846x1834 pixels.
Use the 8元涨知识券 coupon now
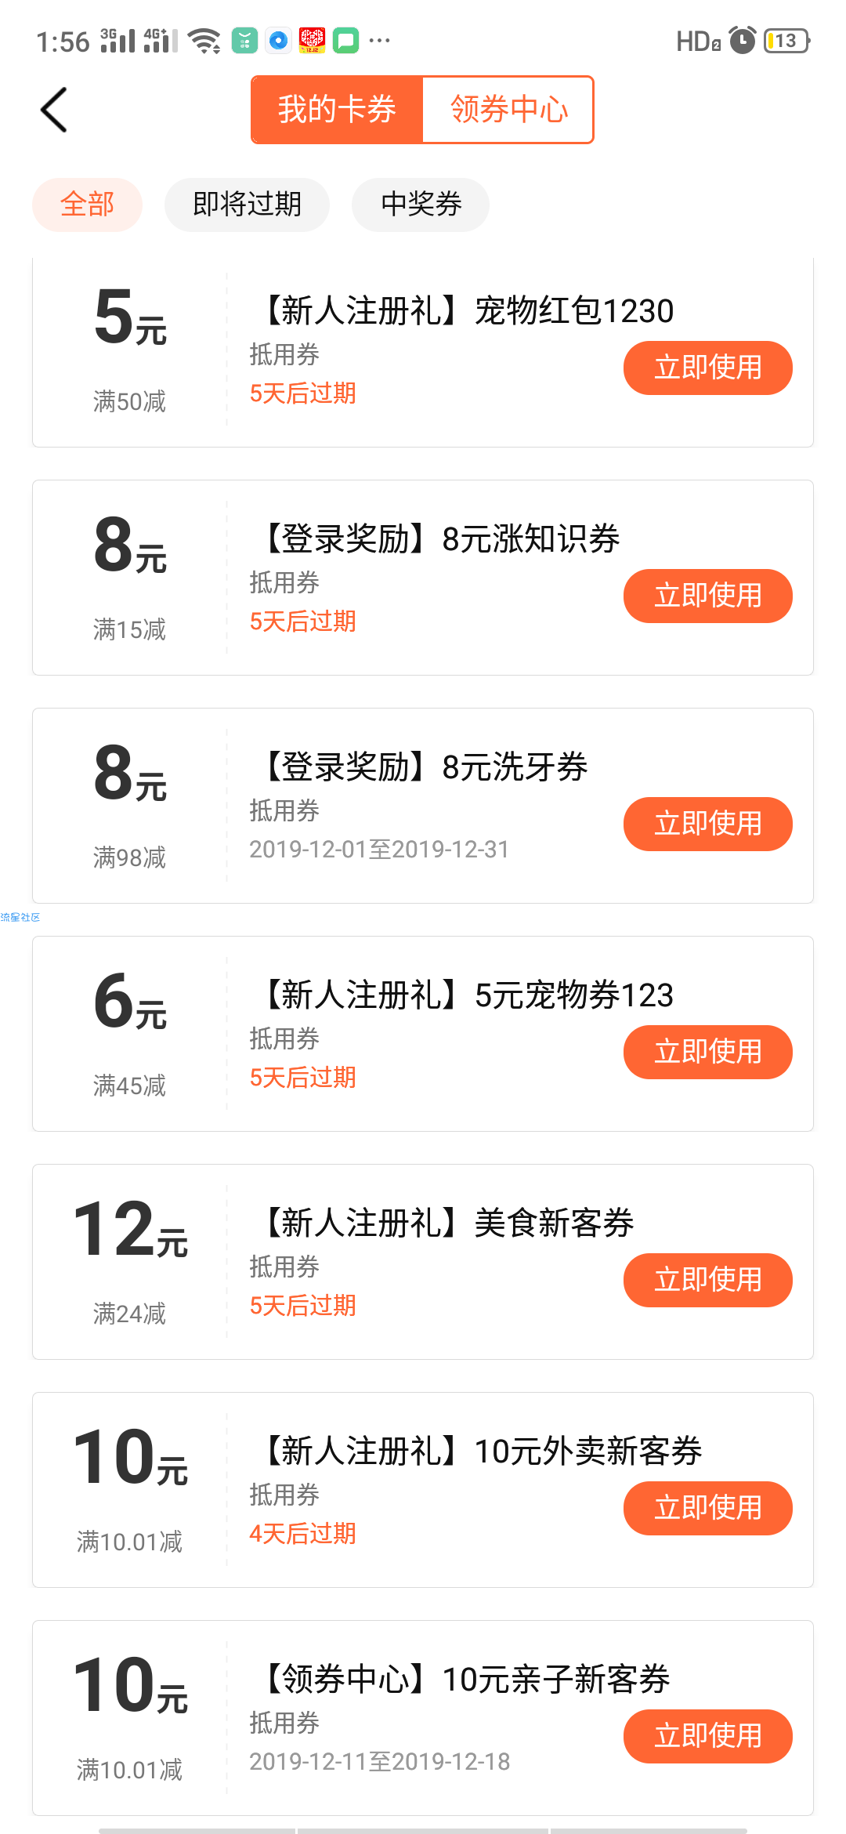tap(708, 596)
